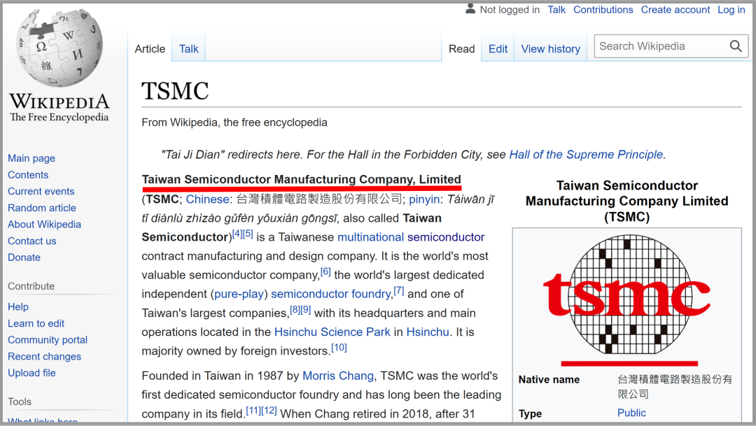Jump to citation [6]
Screen dimensions: 756x426
(326, 272)
